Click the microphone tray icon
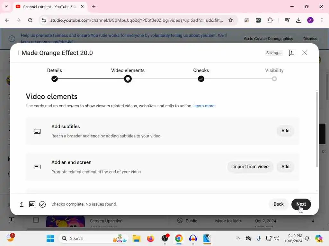The width and height of the screenshot is (329, 246). click(259, 238)
